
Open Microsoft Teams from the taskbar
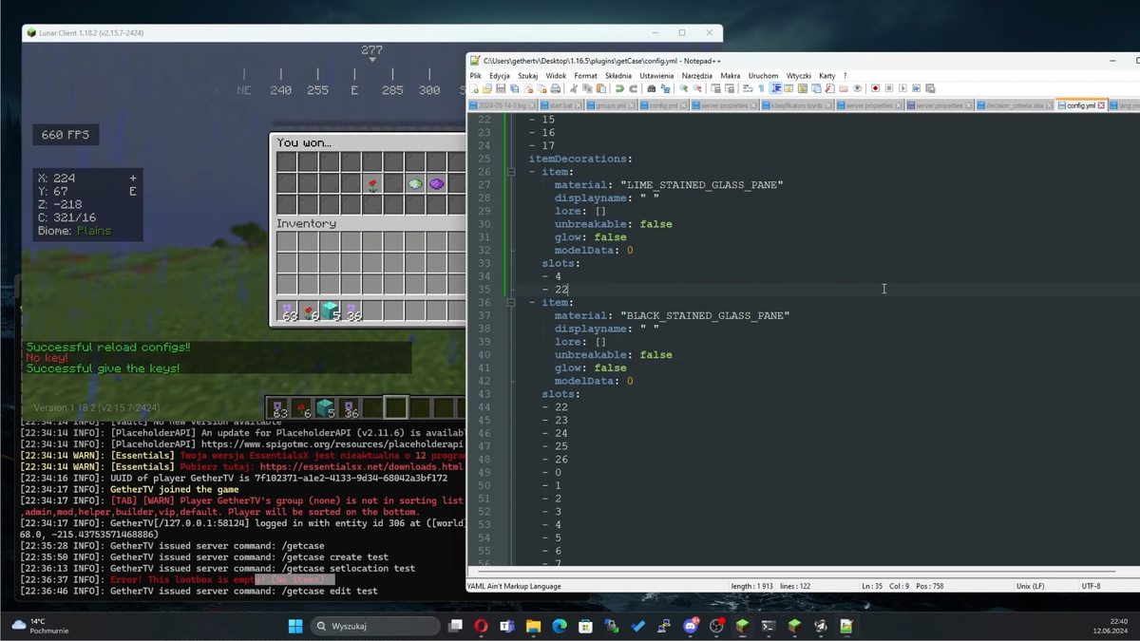pyautogui.click(x=507, y=626)
